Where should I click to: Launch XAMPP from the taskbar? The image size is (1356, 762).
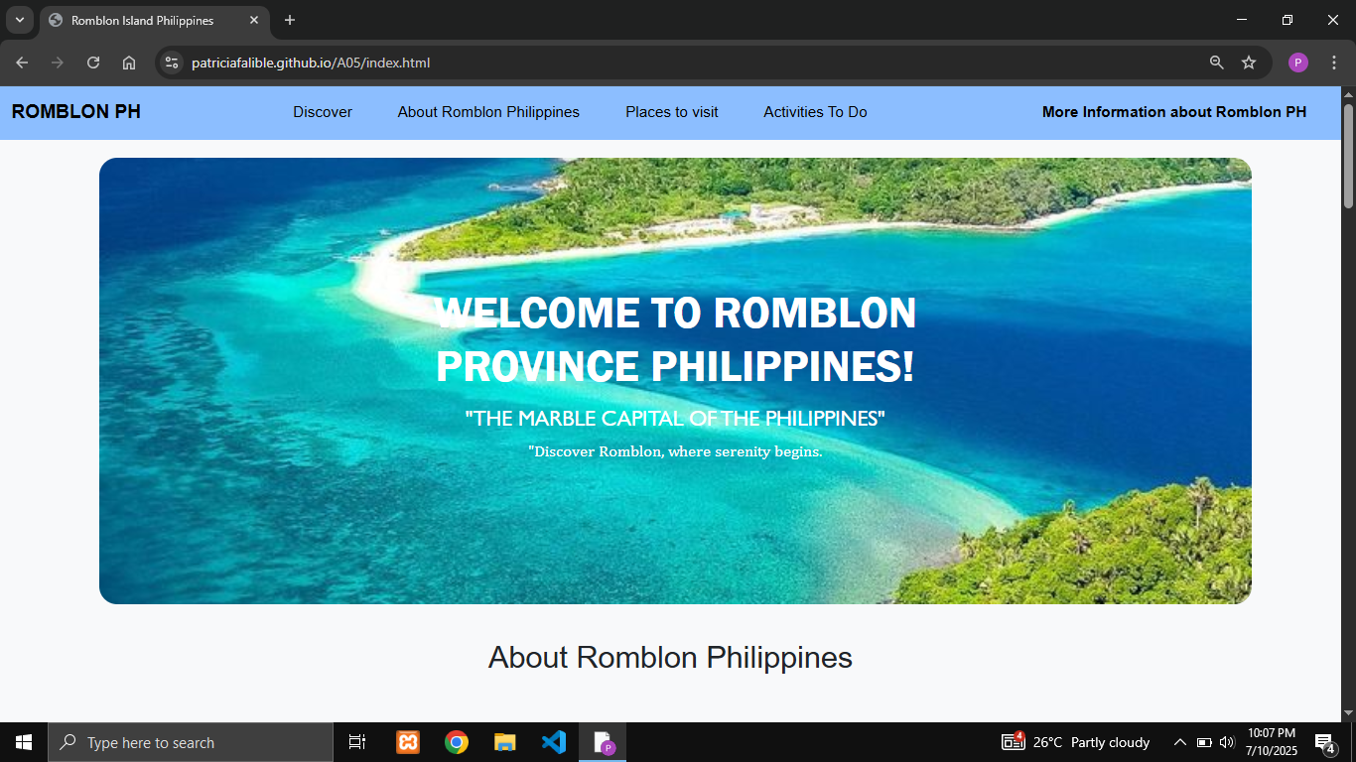coord(408,742)
